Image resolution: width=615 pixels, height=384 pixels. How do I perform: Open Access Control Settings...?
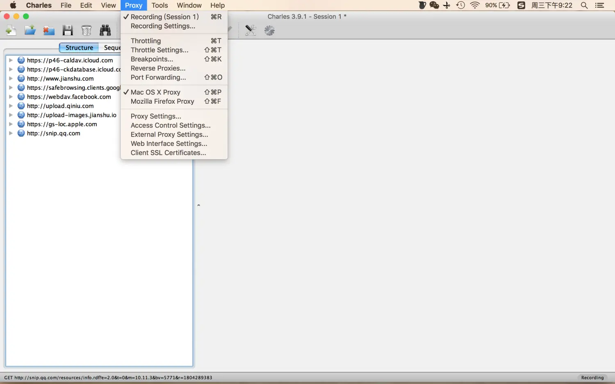tap(174, 125)
